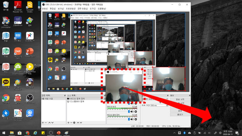The width and height of the screenshot is (242, 136).
Task: Open 4K Video Downloader desktop icon
Action: pyautogui.click(x=18, y=69)
